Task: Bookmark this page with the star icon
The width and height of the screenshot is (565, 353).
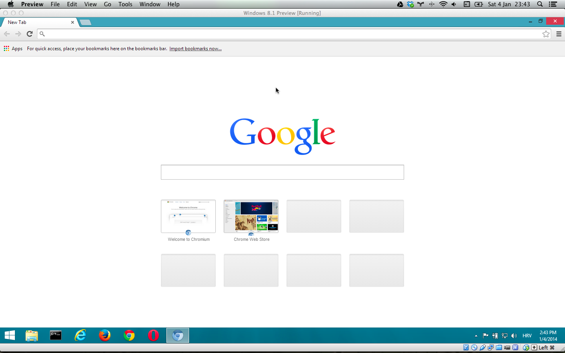Action: (546, 34)
